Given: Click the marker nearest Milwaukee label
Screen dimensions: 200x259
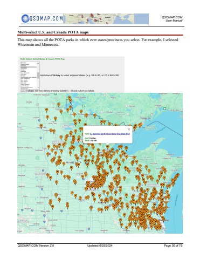Looking at the screenshot, I should [163, 219].
